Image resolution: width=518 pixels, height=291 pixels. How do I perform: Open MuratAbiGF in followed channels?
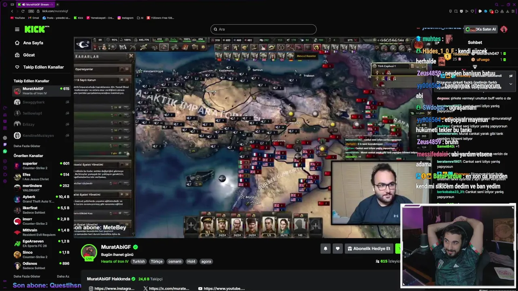pyautogui.click(x=42, y=91)
